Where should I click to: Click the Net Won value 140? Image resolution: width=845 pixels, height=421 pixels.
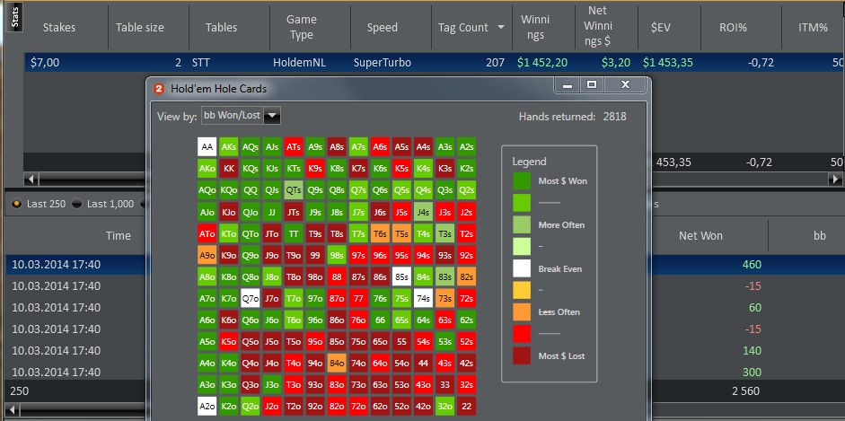point(752,350)
